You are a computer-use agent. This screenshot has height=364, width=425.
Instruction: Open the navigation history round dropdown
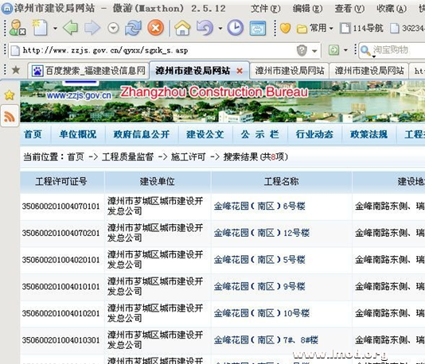coord(113,28)
